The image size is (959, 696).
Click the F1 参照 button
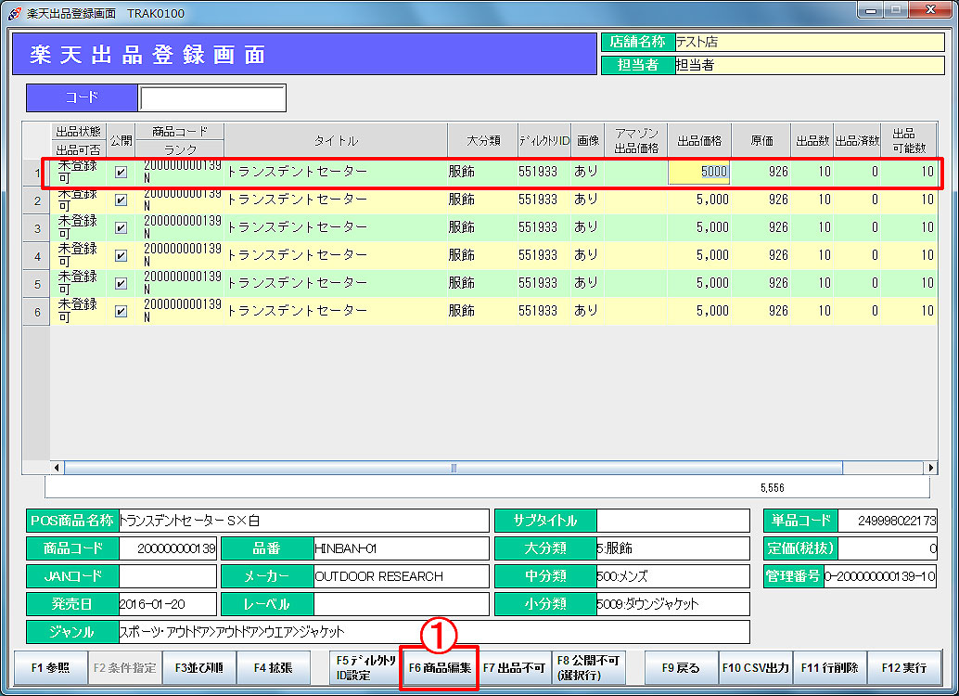tap(50, 667)
